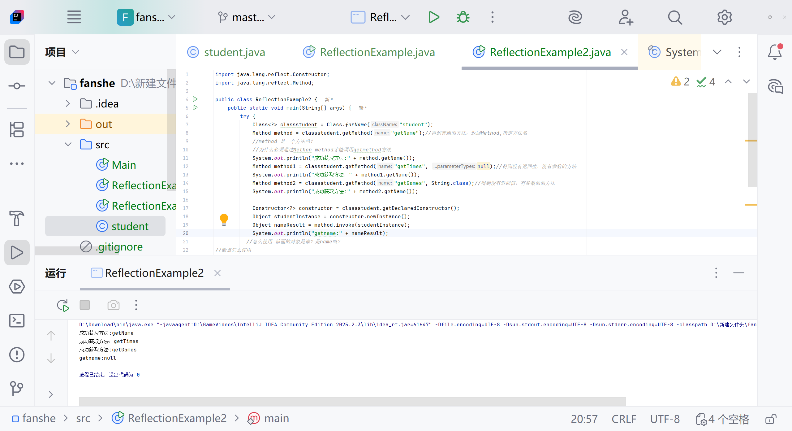
Task: Click the yellow intention lightbulb in the editor
Action: [x=224, y=219]
